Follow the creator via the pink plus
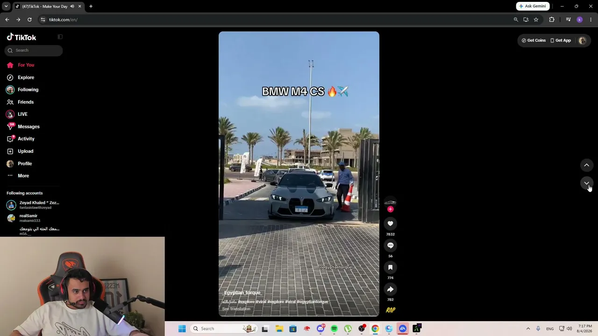This screenshot has width=598, height=336. click(x=390, y=209)
